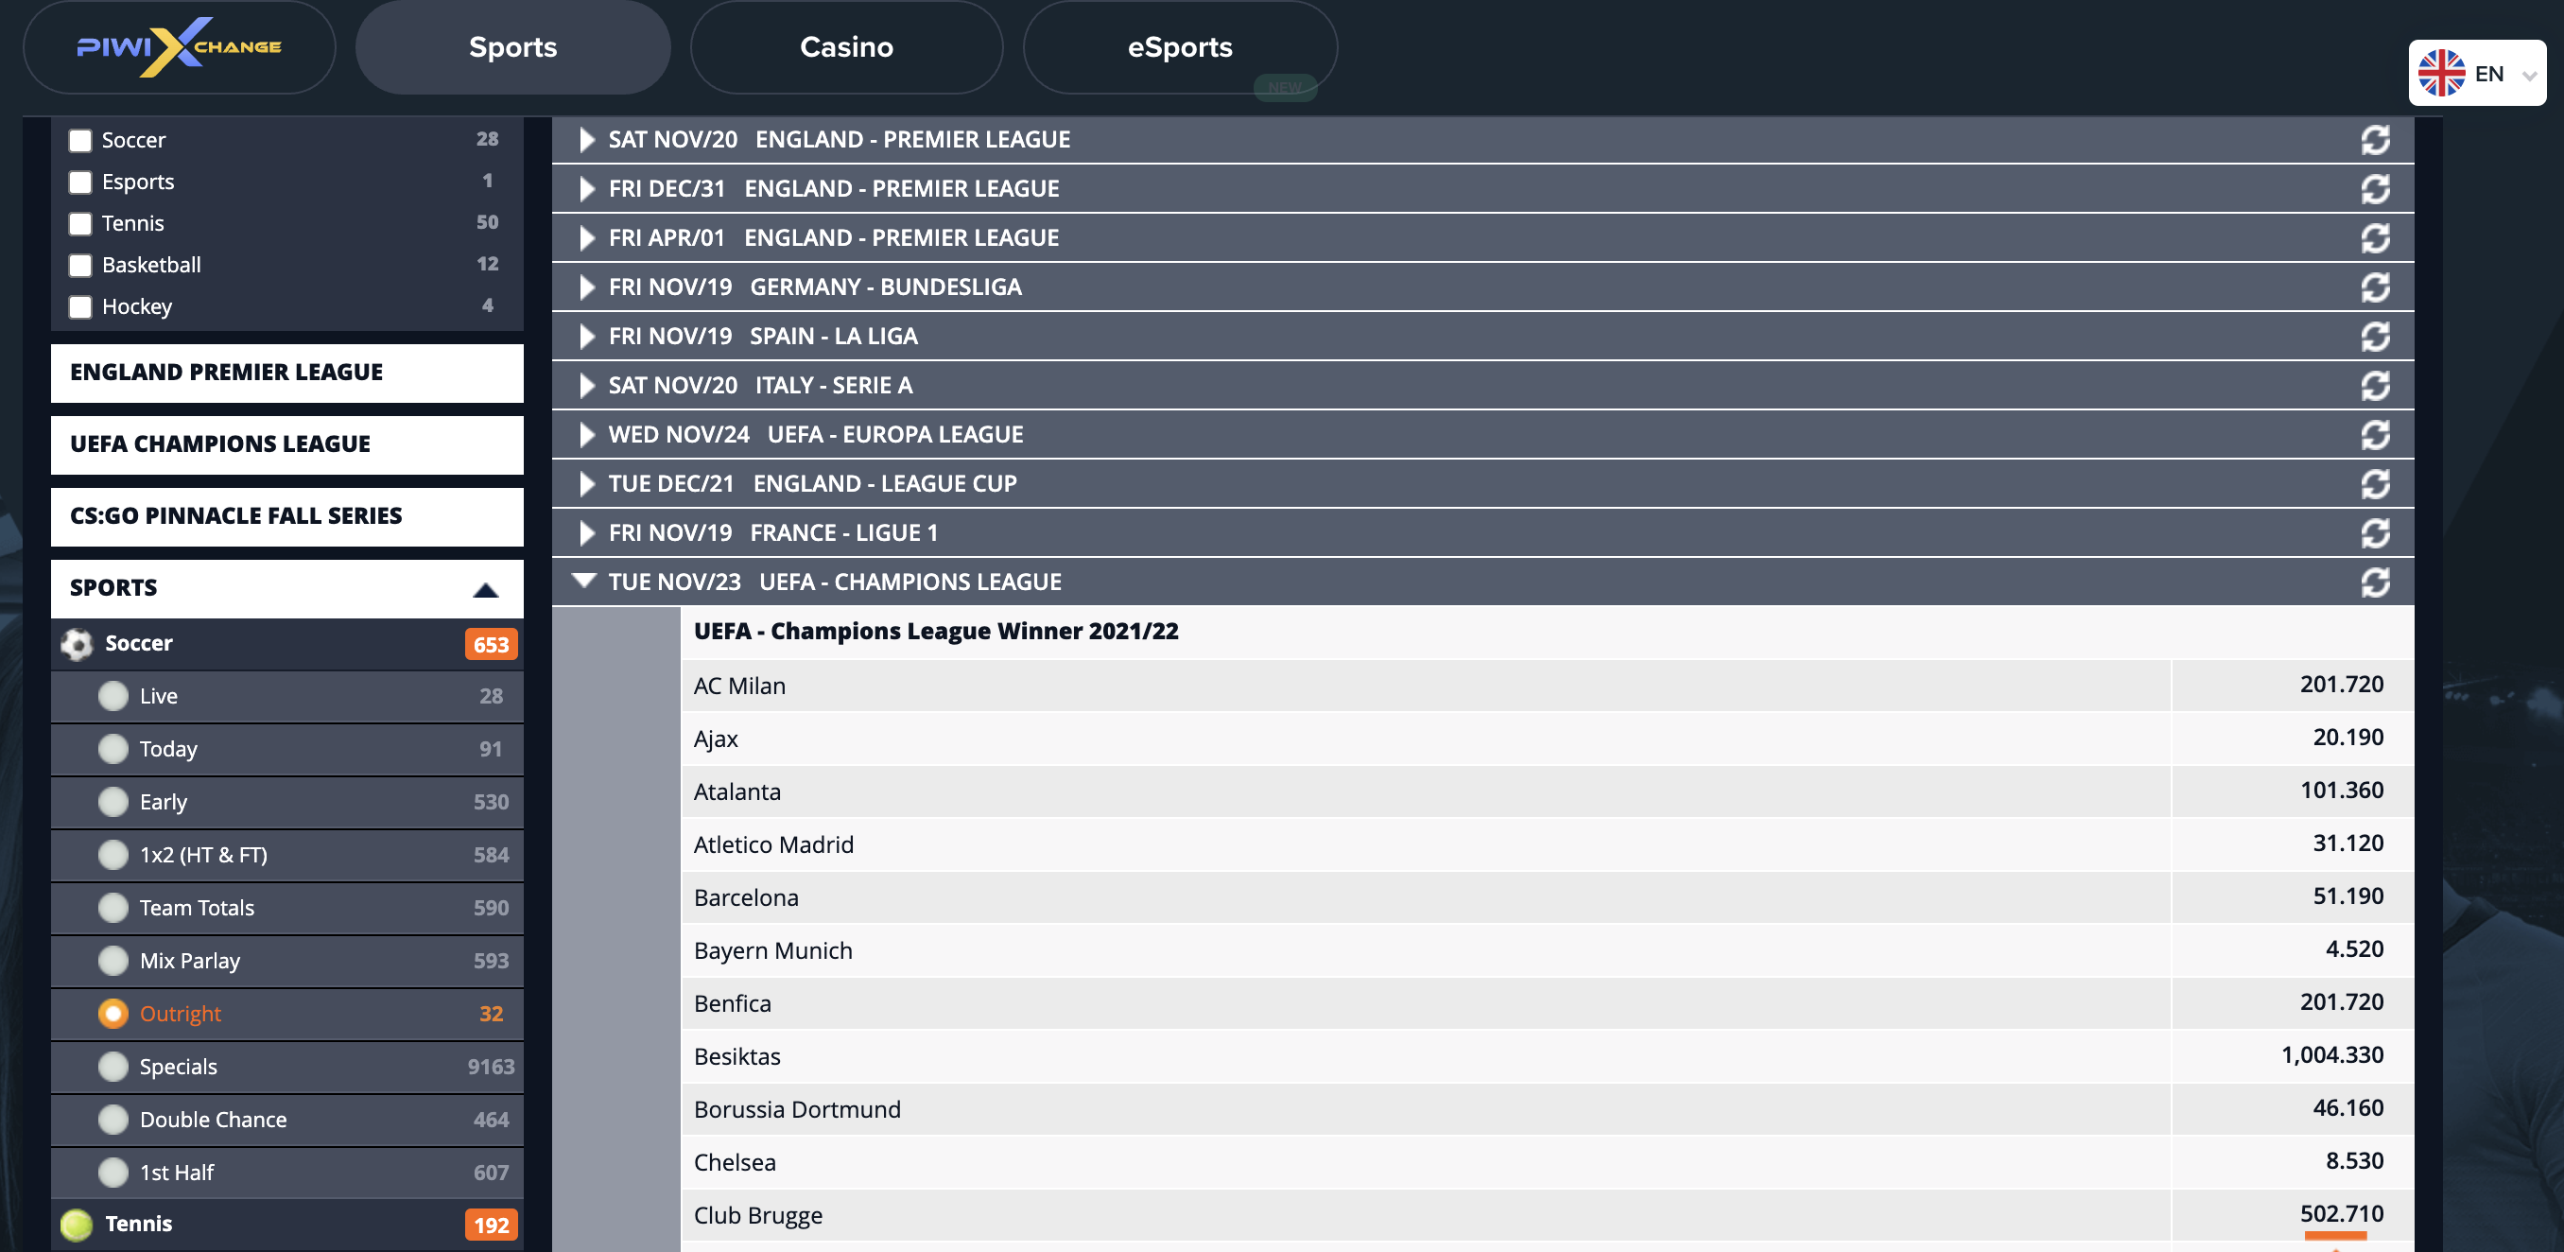The width and height of the screenshot is (2564, 1252).
Task: Click refresh icon for Italy Serie A
Action: click(2375, 385)
